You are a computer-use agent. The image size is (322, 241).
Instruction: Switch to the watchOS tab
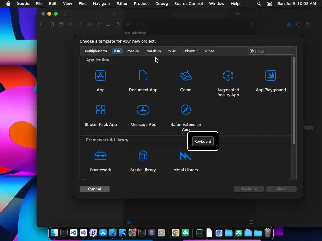coord(153,51)
